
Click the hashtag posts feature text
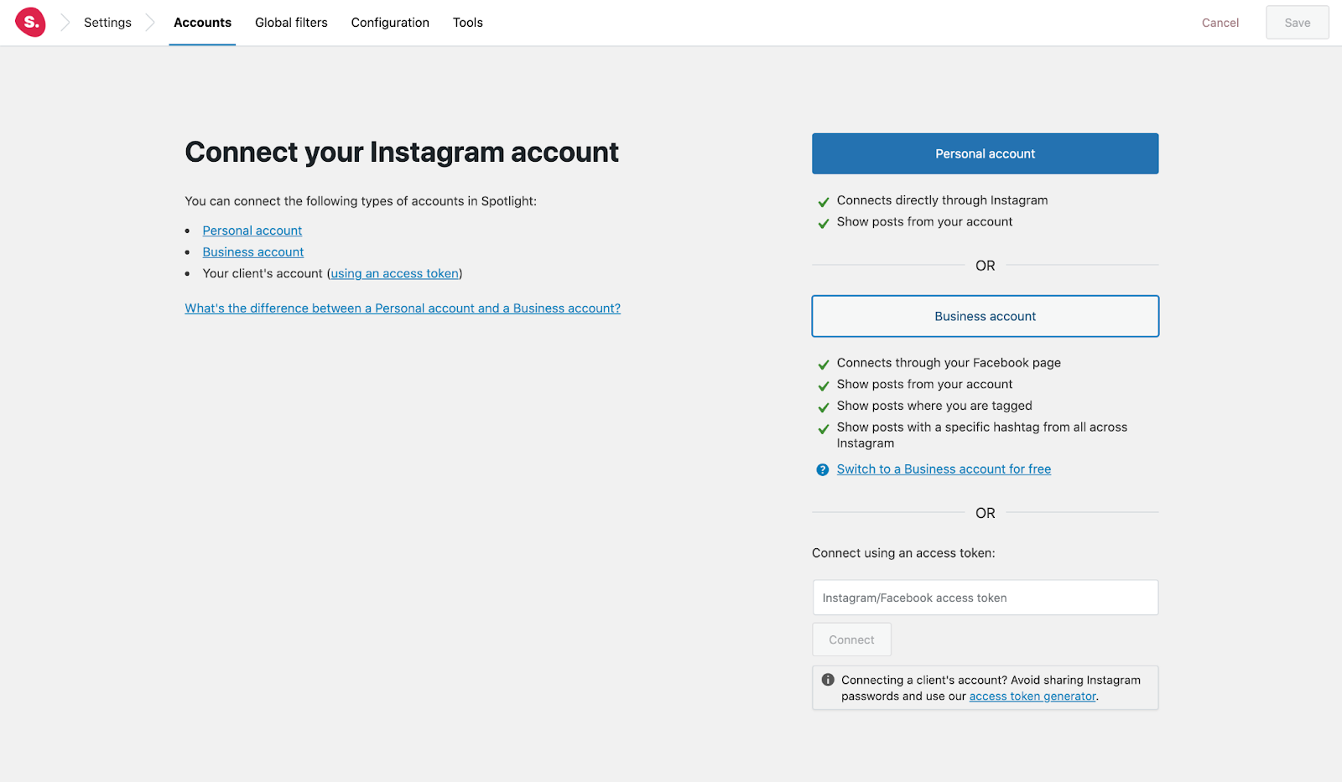point(982,435)
